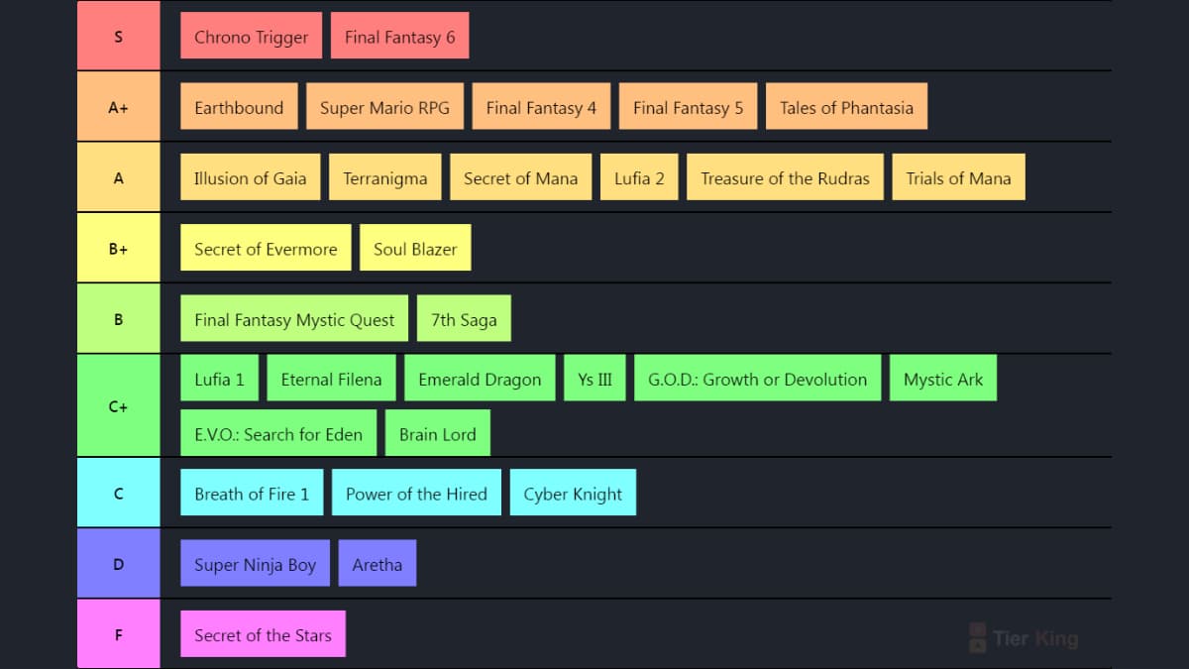The image size is (1189, 669).
Task: Select the Eternal Filena entry
Action: 331,379
